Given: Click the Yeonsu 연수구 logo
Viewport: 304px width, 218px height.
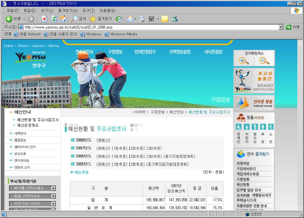Looking at the screenshot, I should pos(31,59).
